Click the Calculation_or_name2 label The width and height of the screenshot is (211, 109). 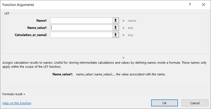[31, 35]
